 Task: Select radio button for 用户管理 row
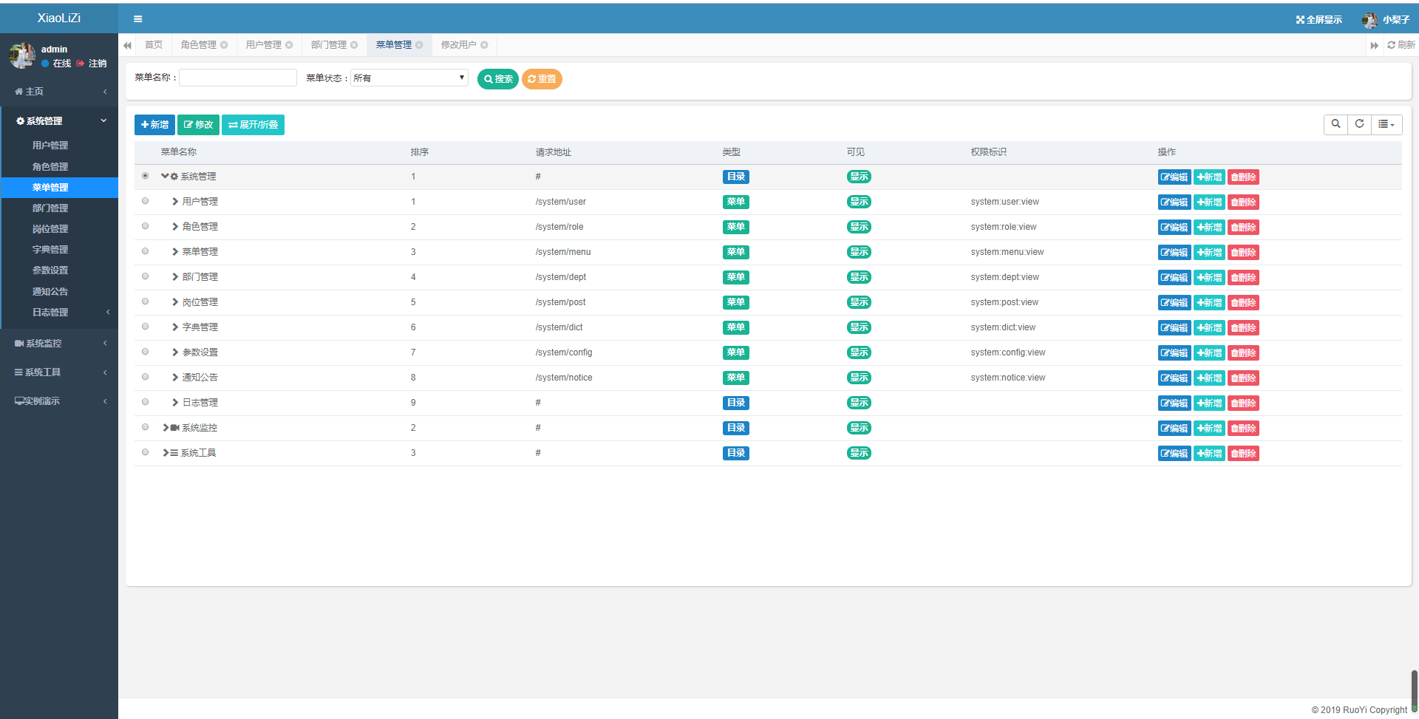145,201
